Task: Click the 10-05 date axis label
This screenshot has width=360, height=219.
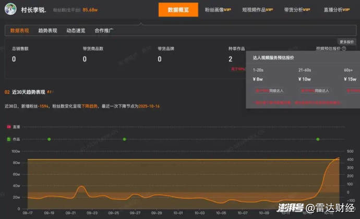Action: pyautogui.click(x=221, y=213)
